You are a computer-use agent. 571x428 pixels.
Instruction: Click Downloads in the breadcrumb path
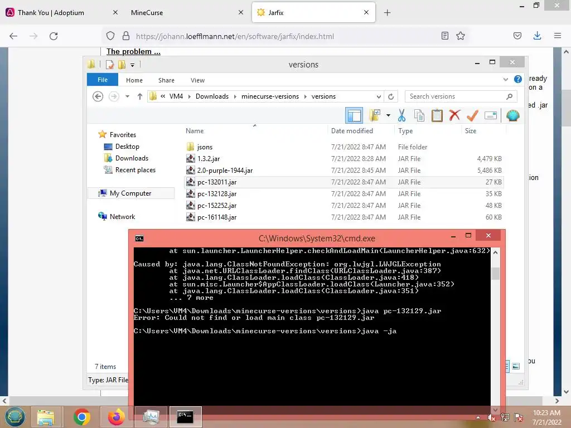click(212, 96)
